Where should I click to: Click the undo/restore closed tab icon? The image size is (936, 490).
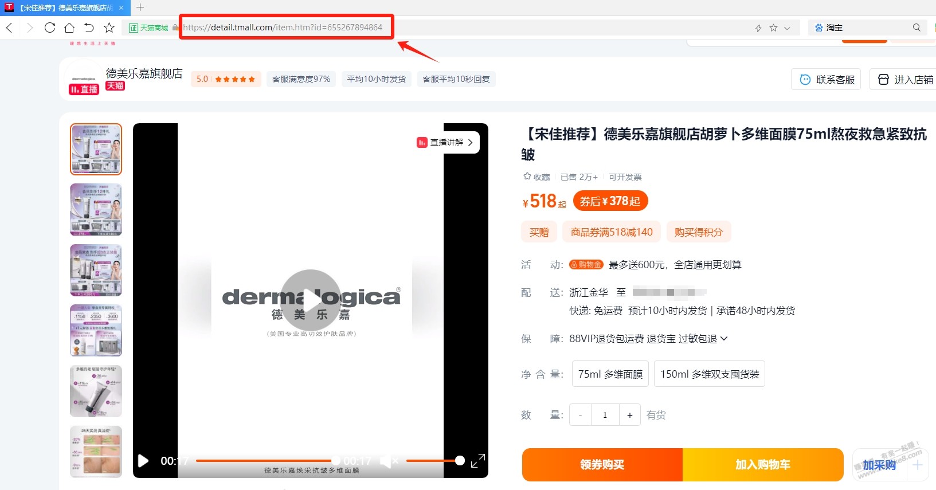[89, 28]
